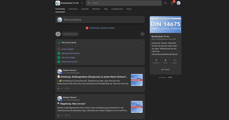Open the Anleitung: Stellungnahme post title

(93, 77)
